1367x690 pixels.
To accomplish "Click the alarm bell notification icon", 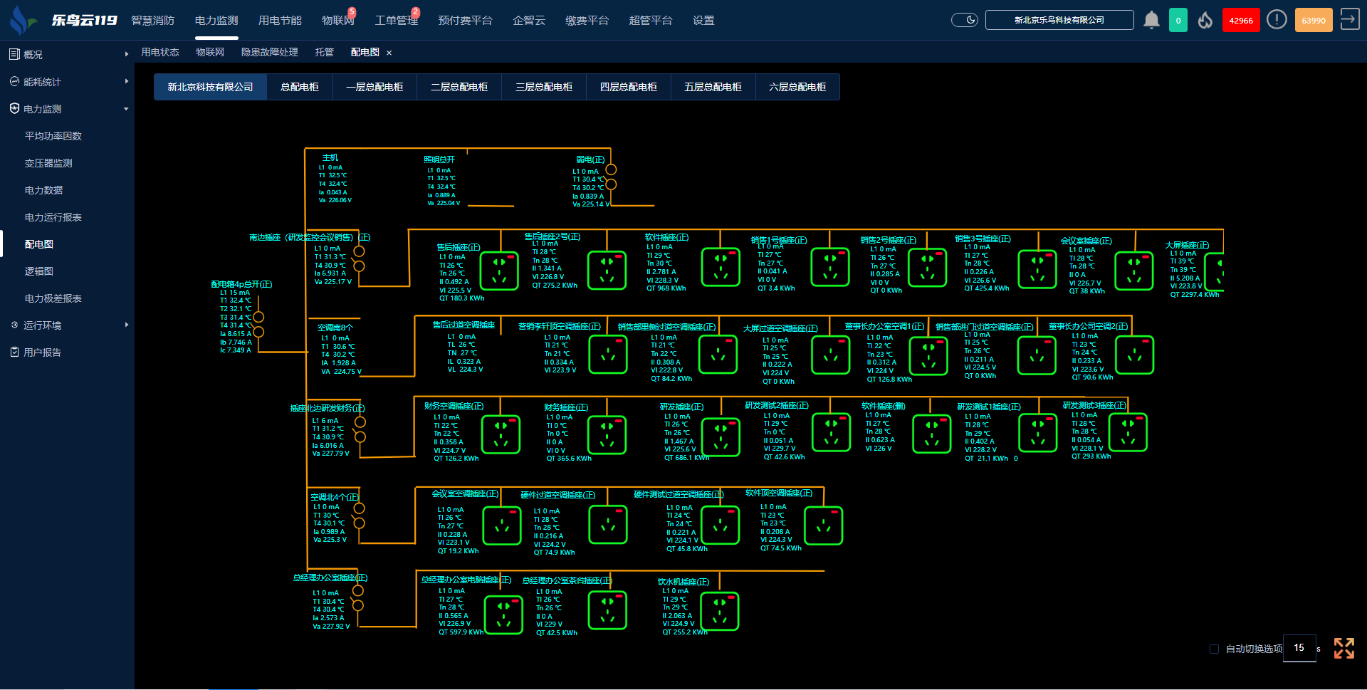I will click(1151, 20).
